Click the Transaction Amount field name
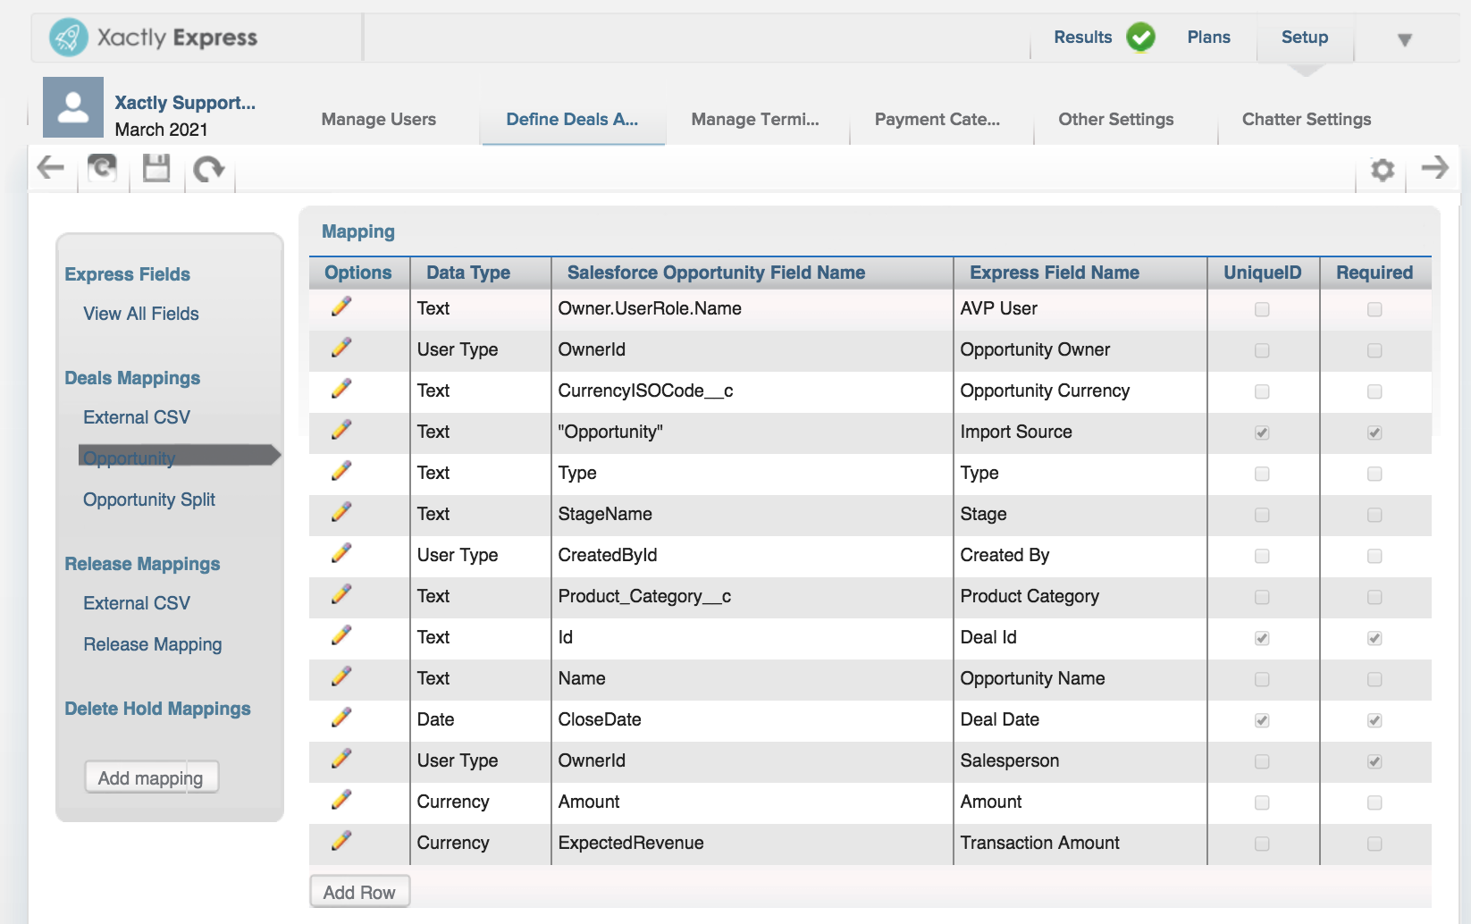This screenshot has height=924, width=1471. pyautogui.click(x=1039, y=844)
